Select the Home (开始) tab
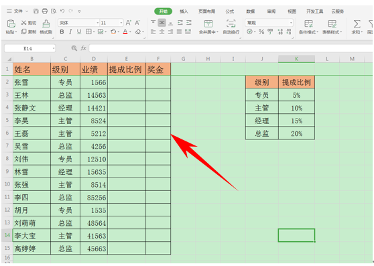Screen dimensions: 374x266 click(x=163, y=11)
